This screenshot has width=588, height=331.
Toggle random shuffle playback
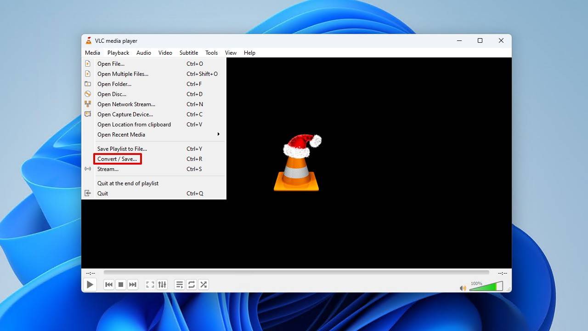click(204, 285)
